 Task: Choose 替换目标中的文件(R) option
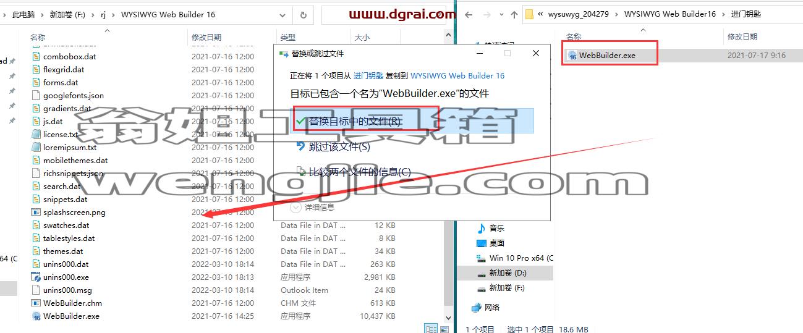point(411,121)
